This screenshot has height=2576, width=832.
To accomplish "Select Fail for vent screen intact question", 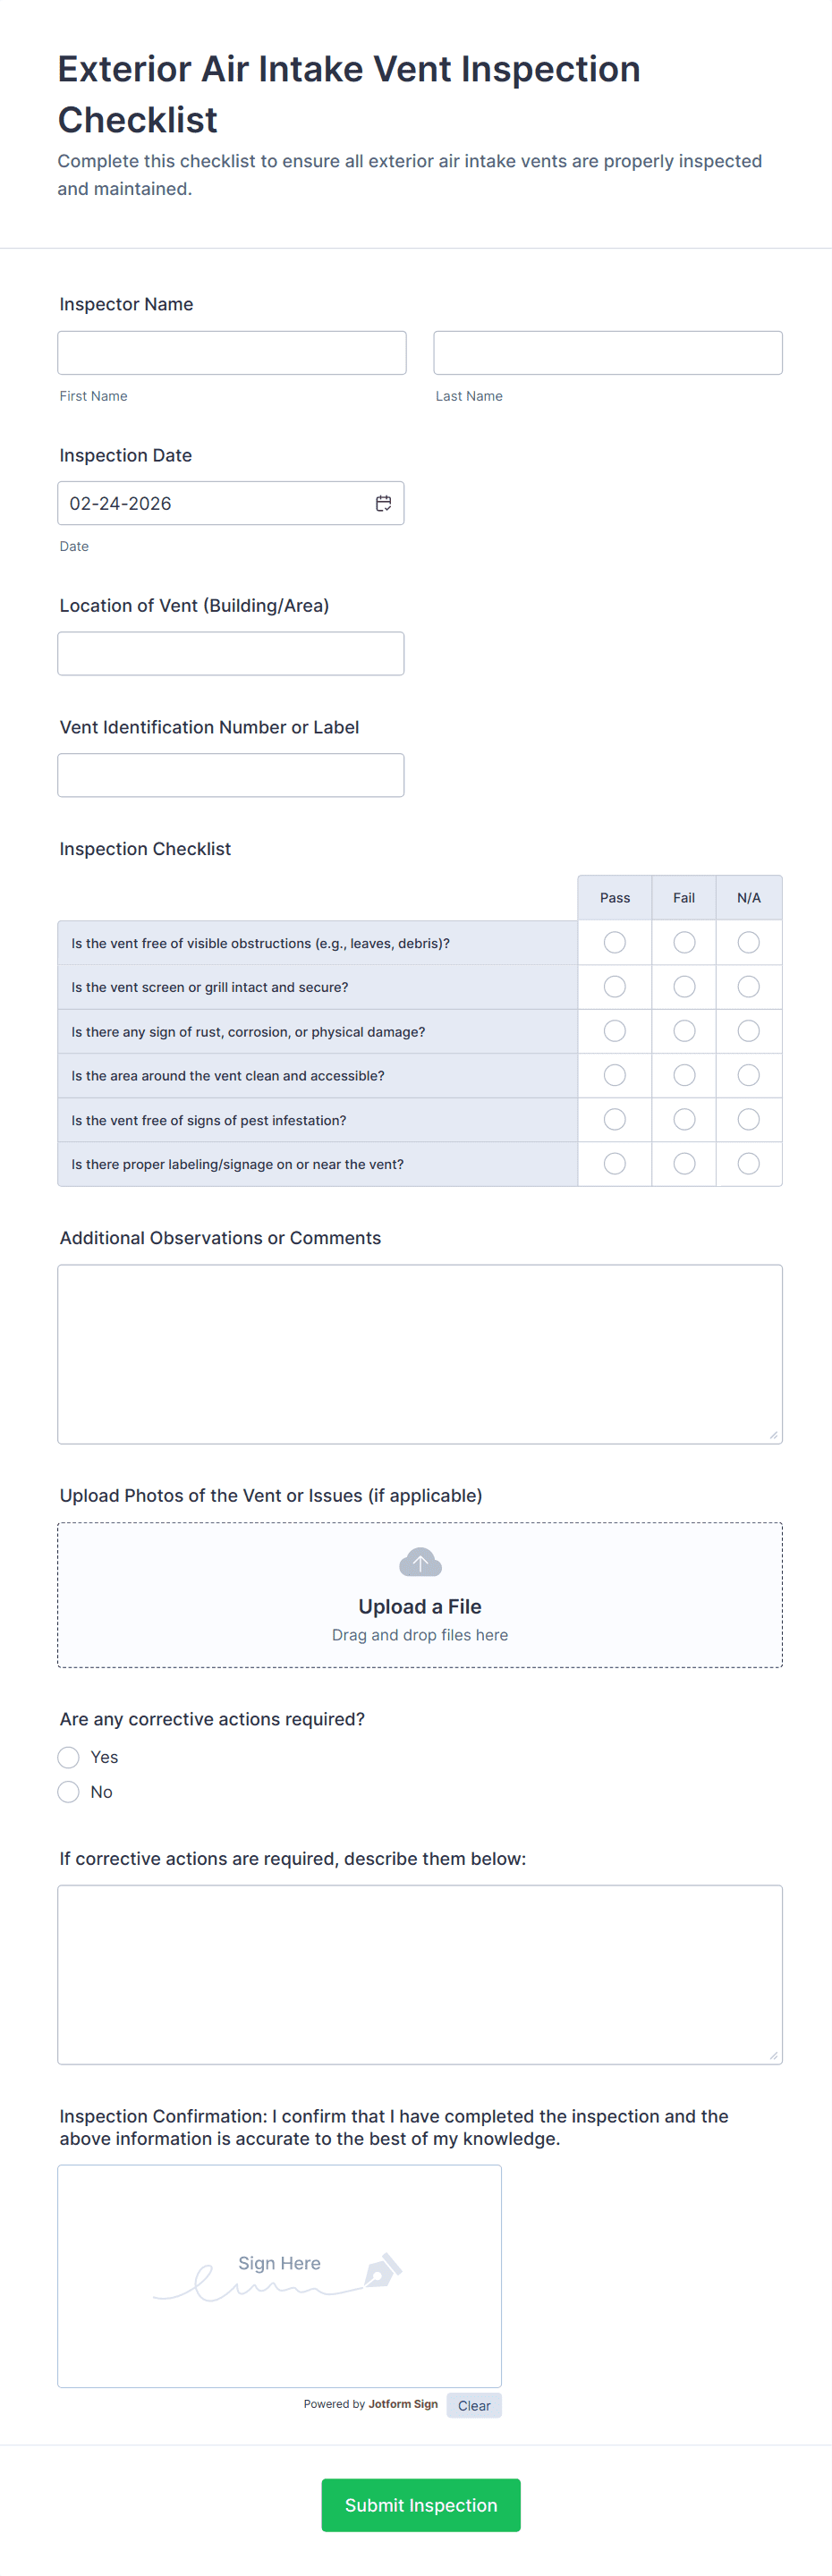I will point(684,987).
